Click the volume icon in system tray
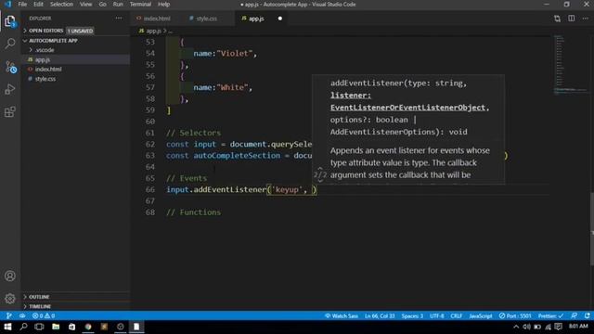This screenshot has height=334, width=594. tap(526, 327)
